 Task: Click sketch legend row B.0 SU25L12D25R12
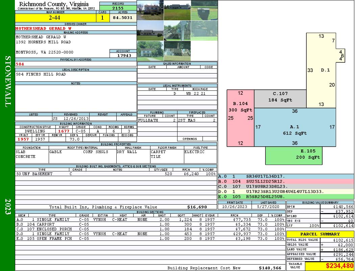[x=286, y=182]
